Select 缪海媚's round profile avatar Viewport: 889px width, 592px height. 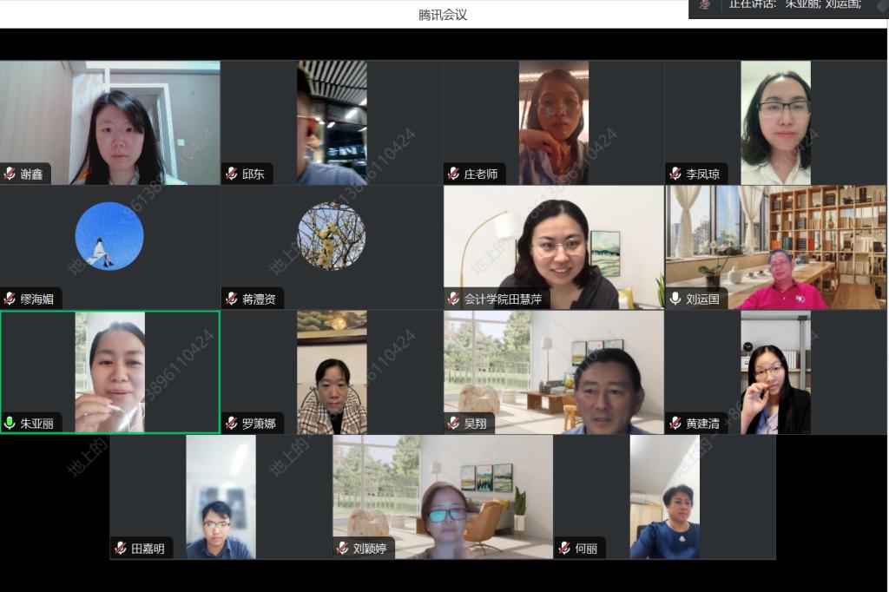point(109,236)
